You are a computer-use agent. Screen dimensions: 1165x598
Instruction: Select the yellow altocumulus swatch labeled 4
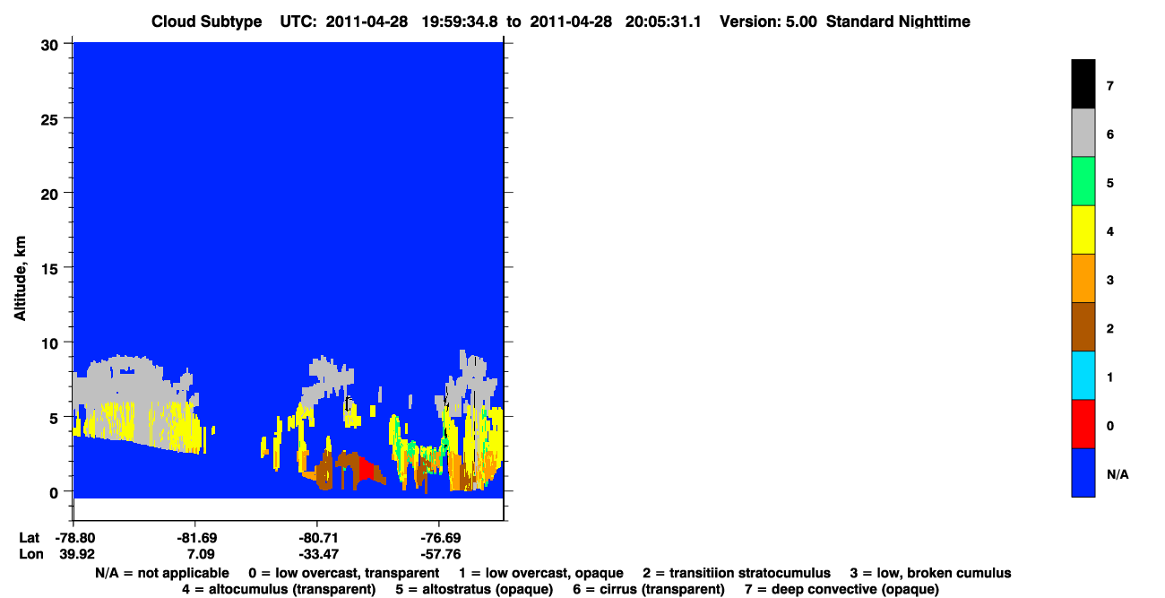coord(1083,230)
